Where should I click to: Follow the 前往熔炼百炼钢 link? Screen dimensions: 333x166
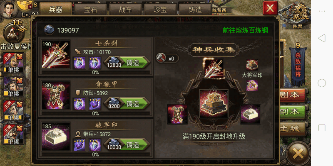point(245,30)
